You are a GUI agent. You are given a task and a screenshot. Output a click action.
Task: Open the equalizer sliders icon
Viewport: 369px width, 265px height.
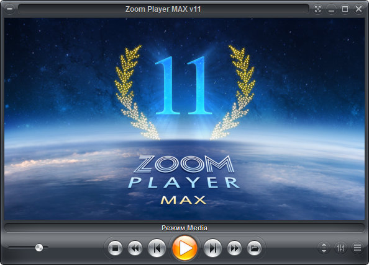[340, 248]
